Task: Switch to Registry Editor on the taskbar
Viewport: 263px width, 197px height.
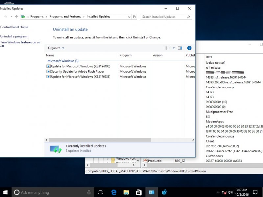Action: 164,192
